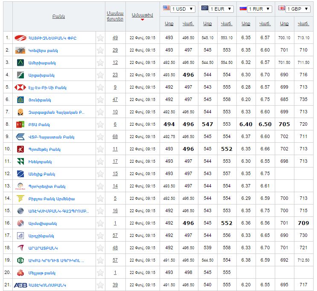Viewport: 317px width, 291px height.
Task: Click the Unibank logo in row 6
Action: (20, 100)
